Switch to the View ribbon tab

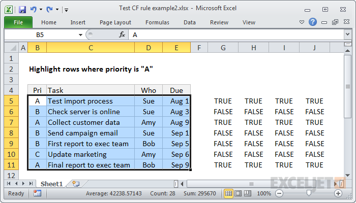[x=249, y=22]
